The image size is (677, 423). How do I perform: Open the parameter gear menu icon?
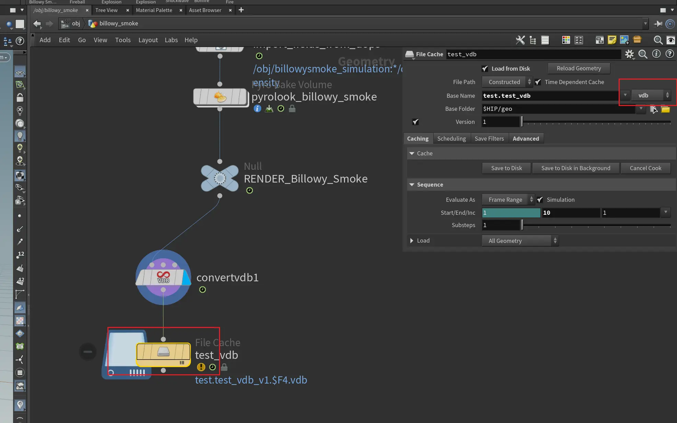[x=629, y=54]
